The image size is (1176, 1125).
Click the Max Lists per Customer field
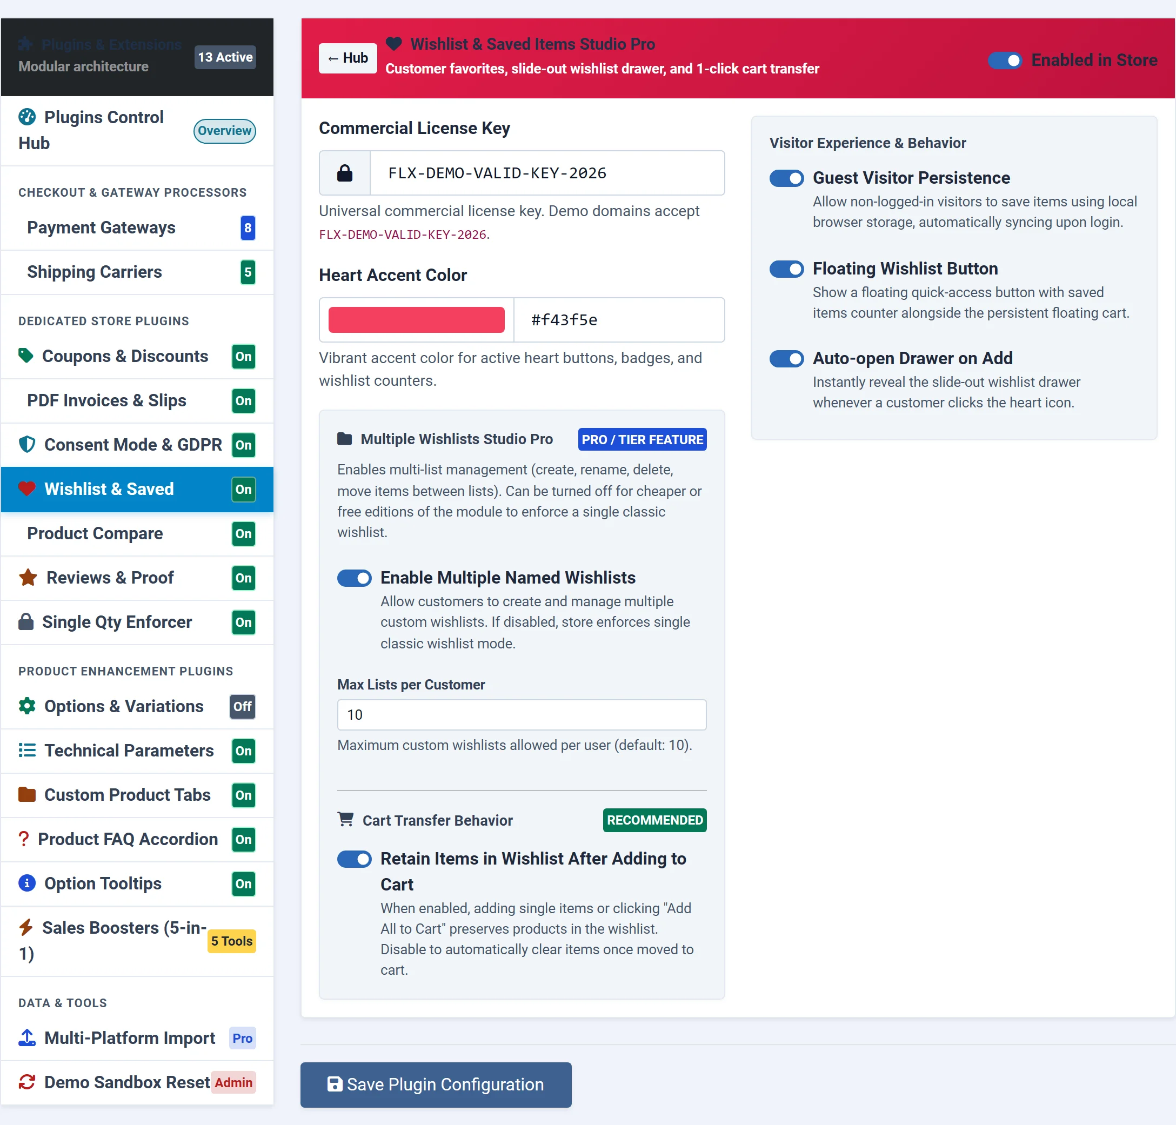tap(522, 714)
